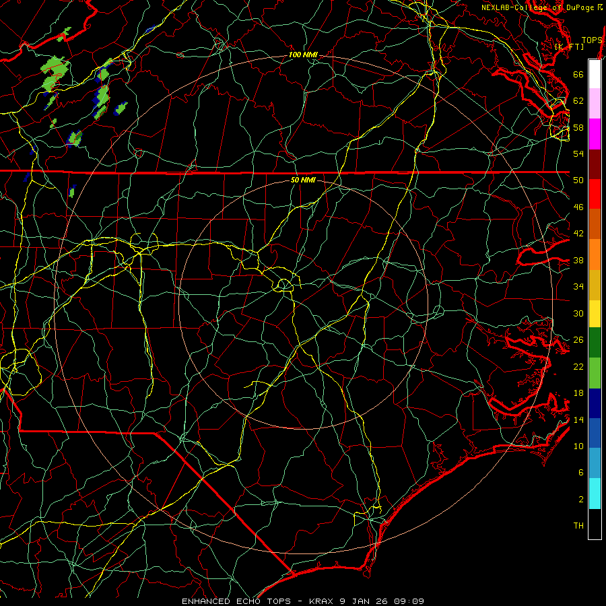Screen dimensions: 606x606
Task: Click the light pink 62 kft swatch
Action: point(595,104)
